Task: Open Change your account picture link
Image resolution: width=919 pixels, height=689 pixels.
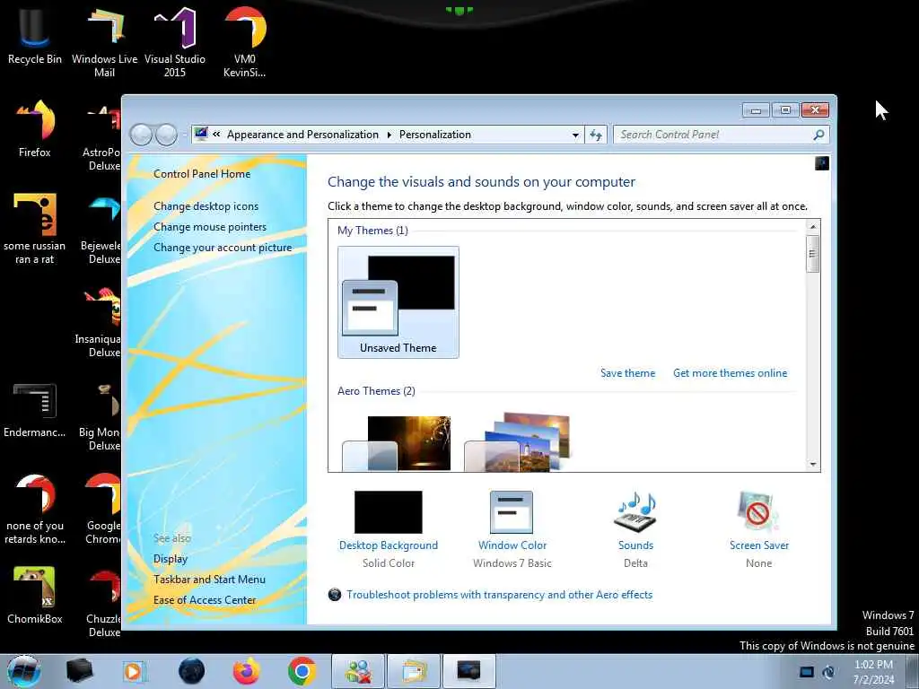Action: (223, 248)
